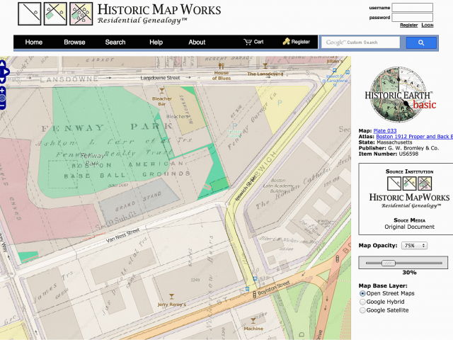Click the Login link
Image resolution: width=453 pixels, height=340 pixels.
tap(428, 25)
